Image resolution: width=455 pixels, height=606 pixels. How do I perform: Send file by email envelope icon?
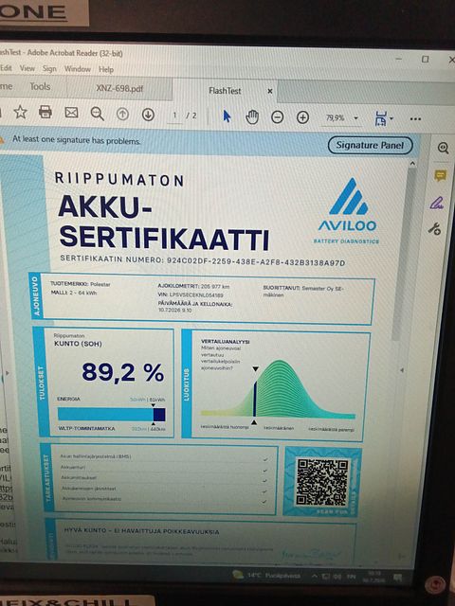click(x=71, y=113)
